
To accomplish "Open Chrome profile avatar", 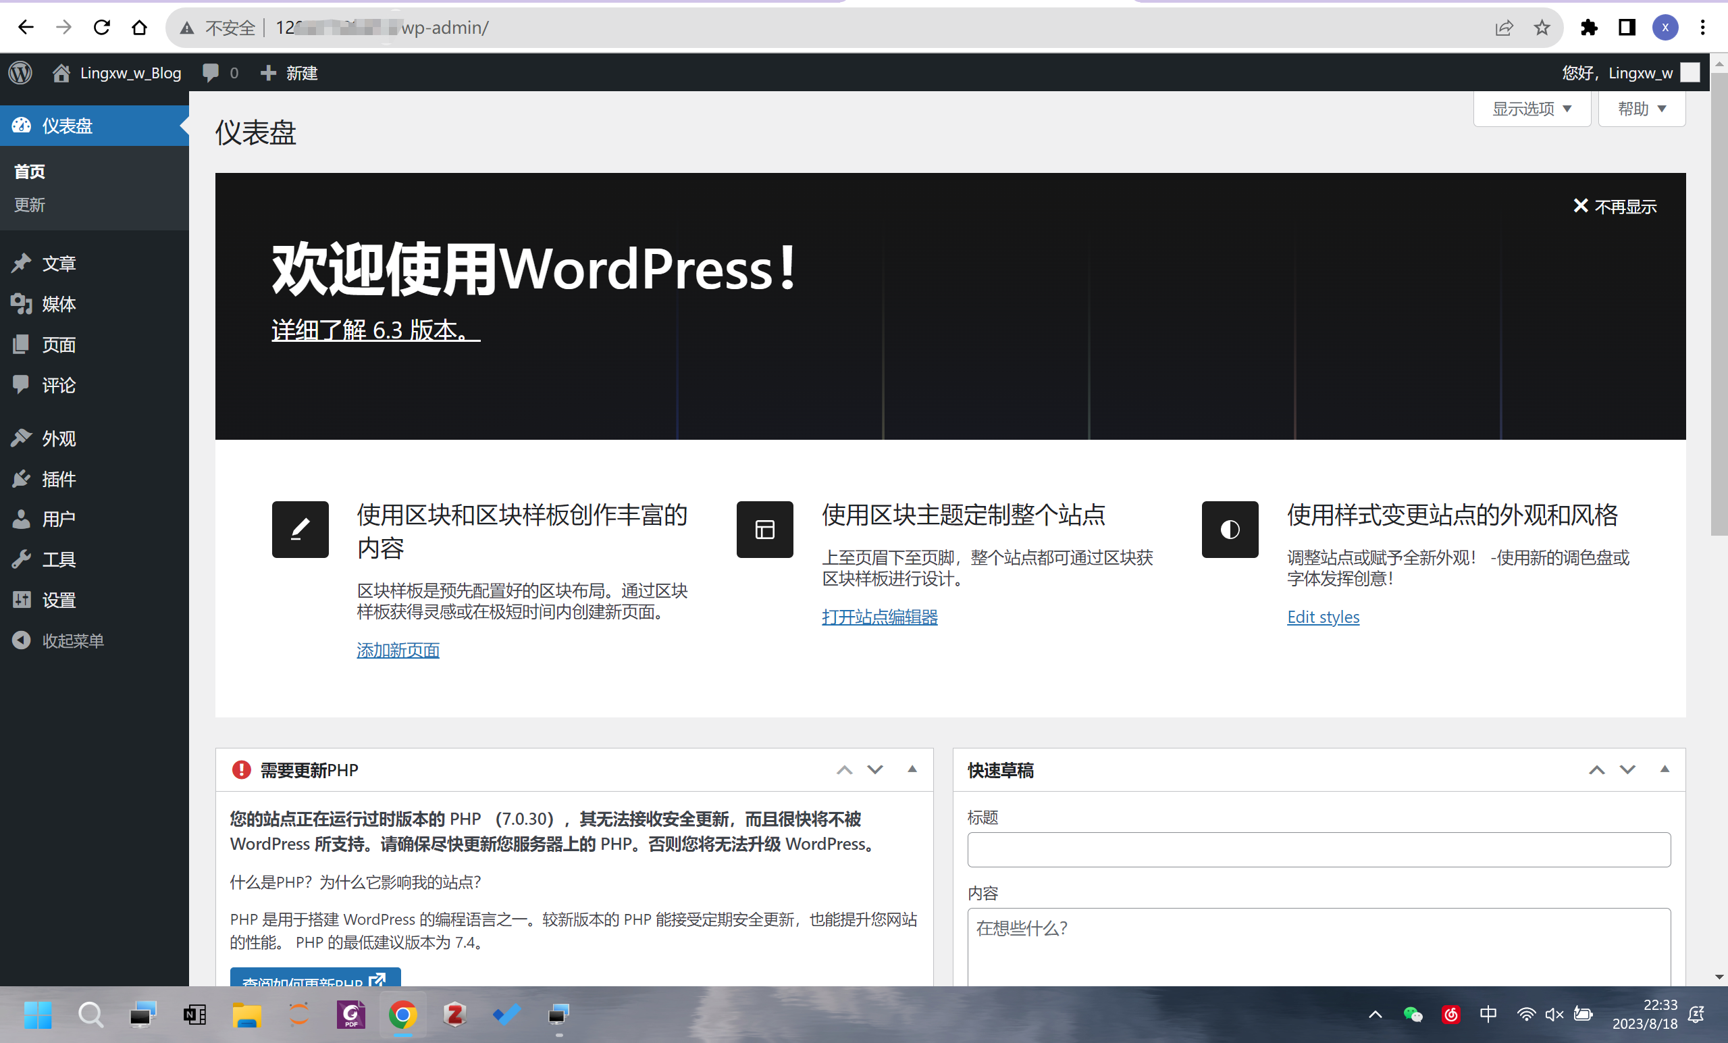I will [x=1666, y=27].
